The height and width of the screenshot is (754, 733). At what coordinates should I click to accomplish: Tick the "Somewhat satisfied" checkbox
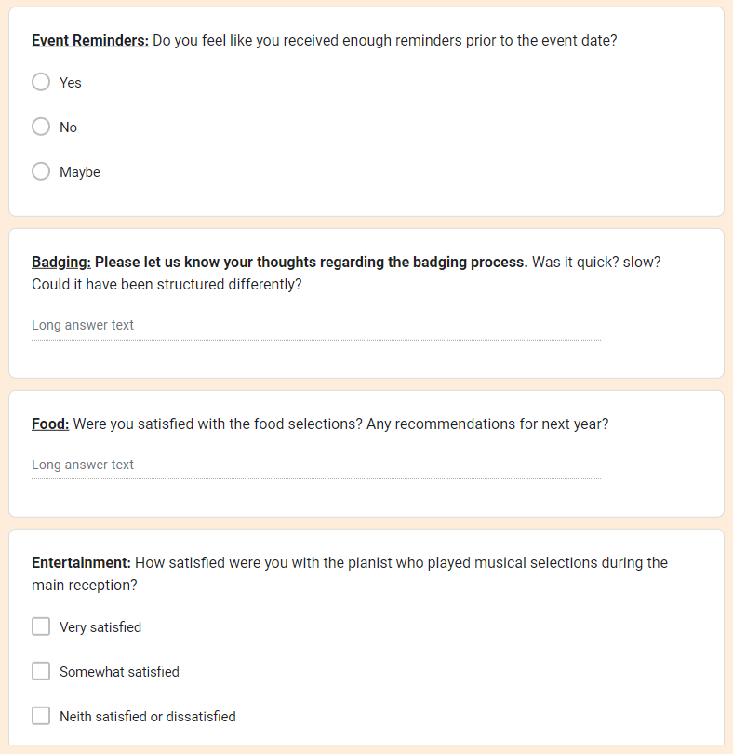click(41, 671)
